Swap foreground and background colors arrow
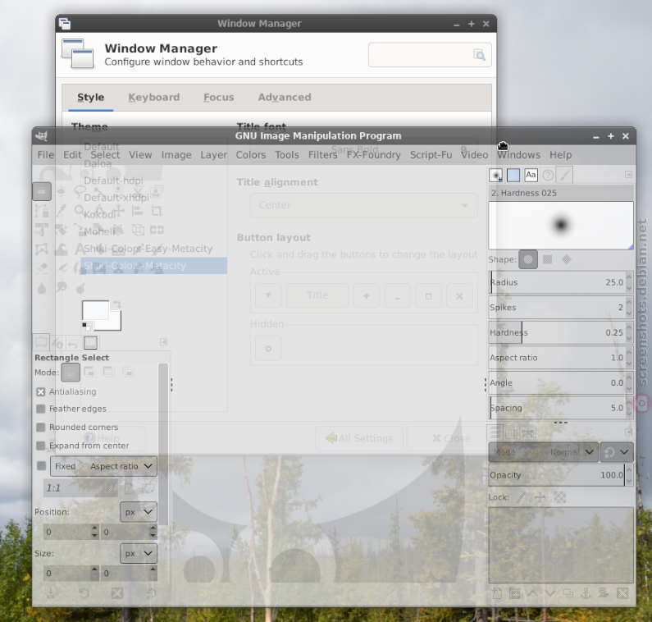652x622 pixels. tap(116, 304)
